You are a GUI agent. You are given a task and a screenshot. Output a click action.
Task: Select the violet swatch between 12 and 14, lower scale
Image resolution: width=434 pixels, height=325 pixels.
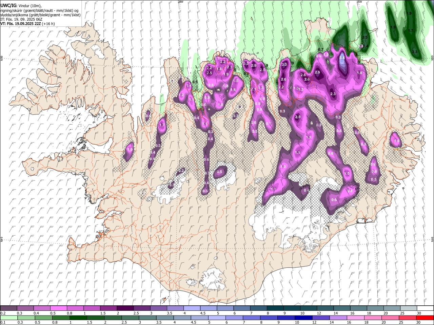pyautogui.click(x=321, y=318)
